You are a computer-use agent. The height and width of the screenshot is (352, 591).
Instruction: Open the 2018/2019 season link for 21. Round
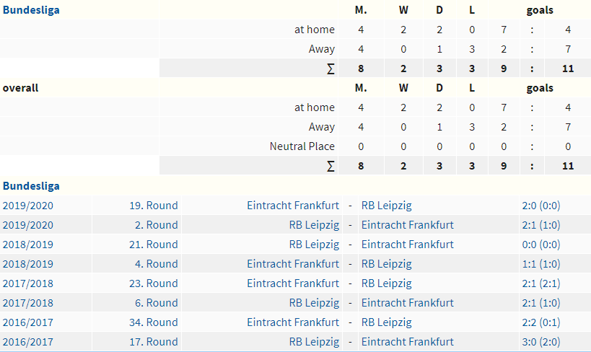tap(28, 245)
